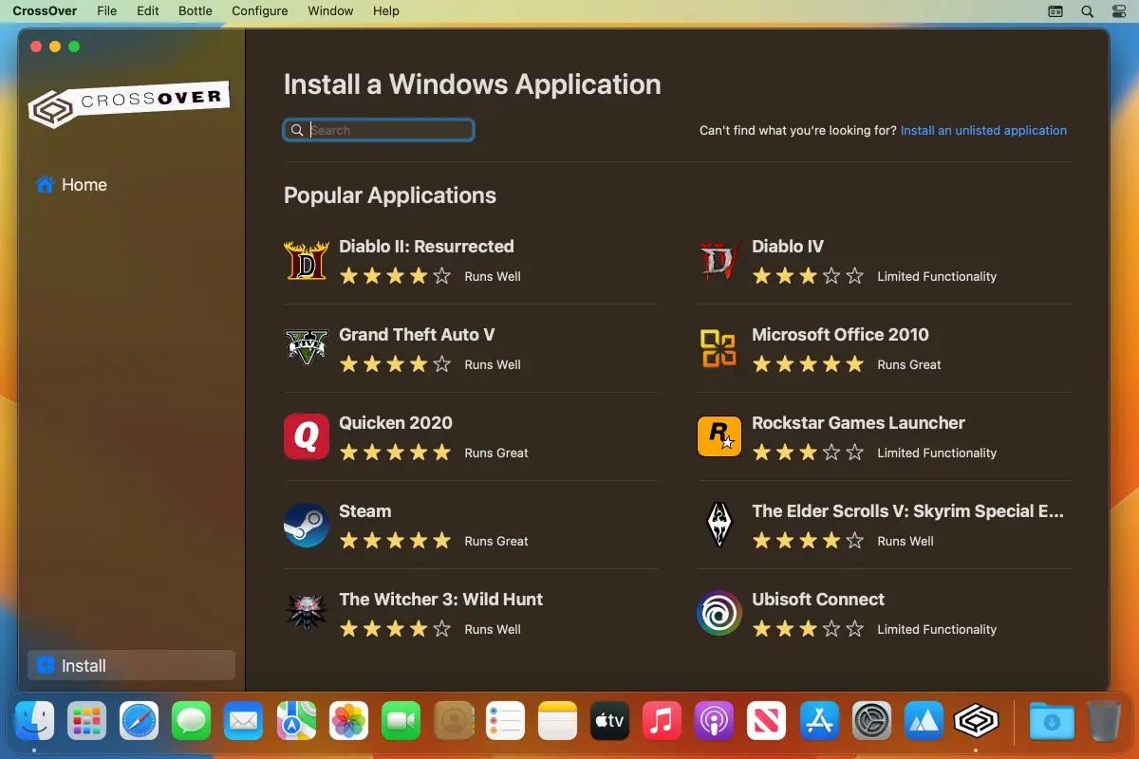Viewport: 1139px width, 759px height.
Task: Select the Steam title text
Action: click(365, 510)
